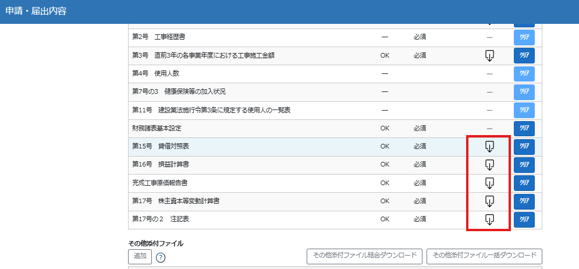The image size is (579, 269).
Task: Click download icon for 第16号 損益計算書
Action: [489, 165]
